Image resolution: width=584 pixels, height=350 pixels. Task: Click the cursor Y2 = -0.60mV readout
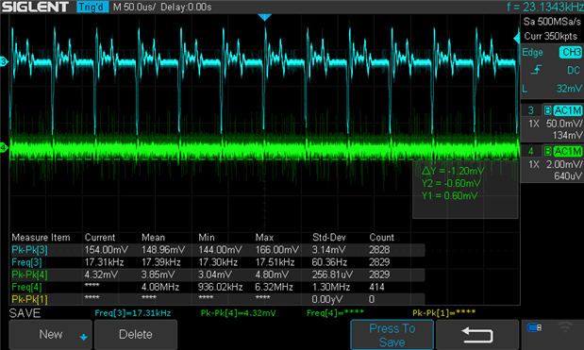[x=451, y=183]
